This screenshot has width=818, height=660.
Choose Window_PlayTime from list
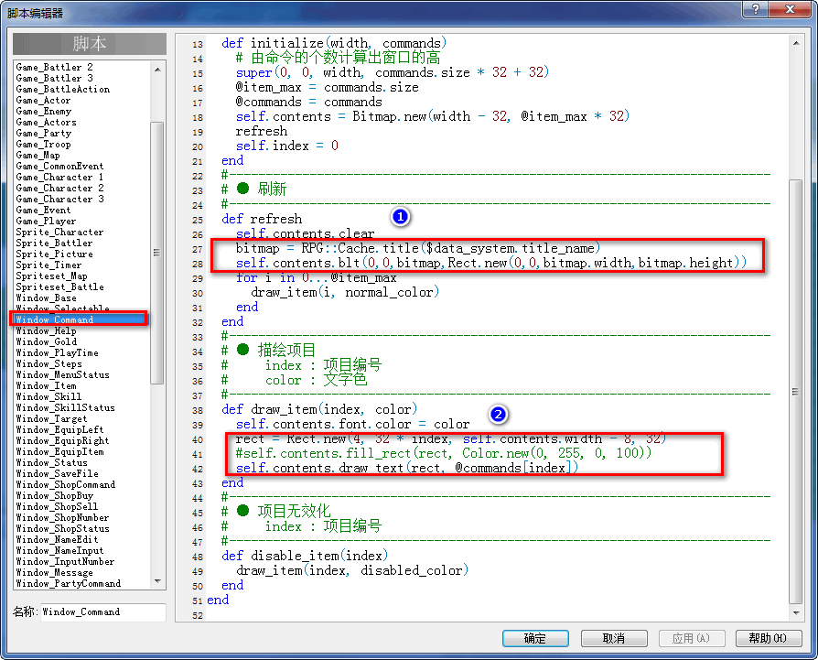tap(57, 352)
